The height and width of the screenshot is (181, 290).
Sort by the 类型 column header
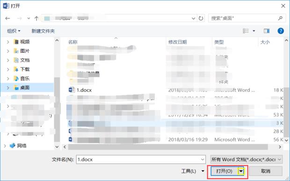click(219, 42)
